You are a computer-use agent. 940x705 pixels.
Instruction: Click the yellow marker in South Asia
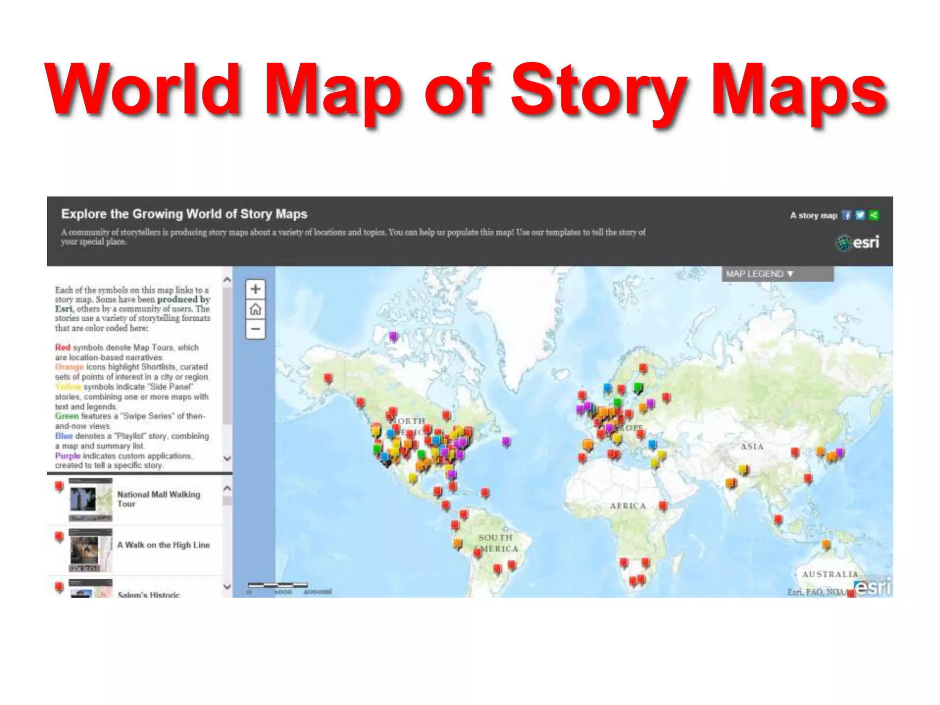(x=743, y=470)
